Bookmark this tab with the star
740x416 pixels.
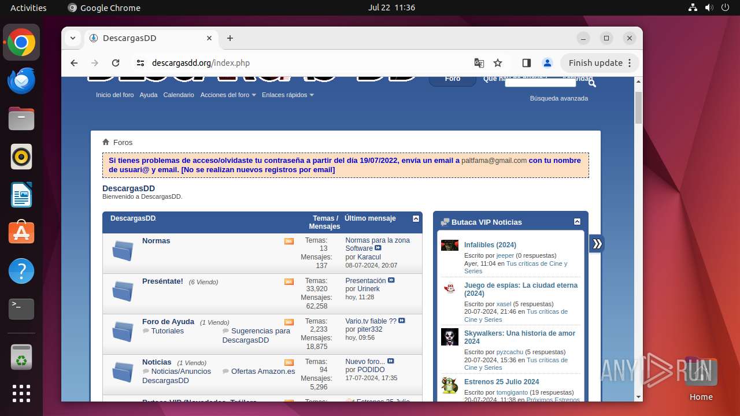(498, 63)
